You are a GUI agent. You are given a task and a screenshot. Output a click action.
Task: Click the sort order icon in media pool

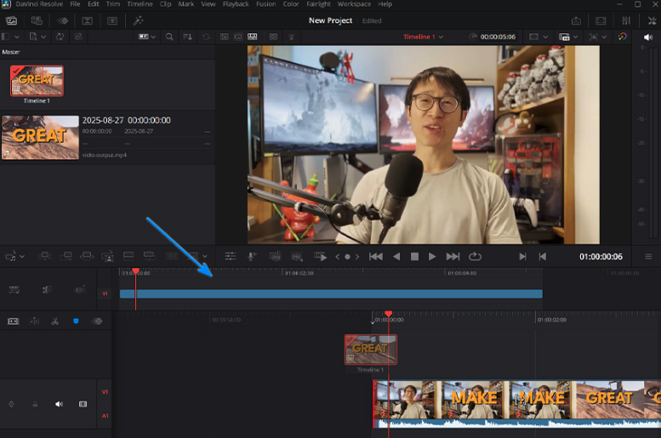point(188,37)
